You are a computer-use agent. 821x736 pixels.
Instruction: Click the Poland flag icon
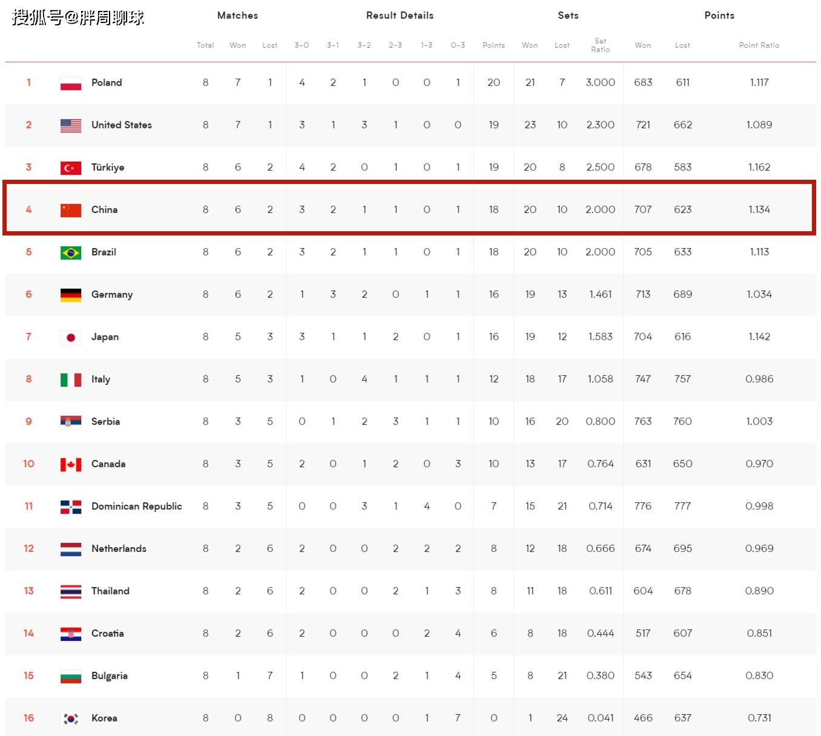coord(71,83)
